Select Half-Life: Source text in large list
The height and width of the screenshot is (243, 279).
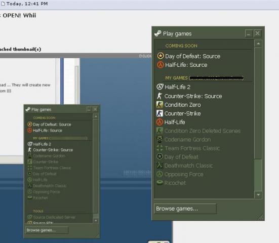click(186, 65)
